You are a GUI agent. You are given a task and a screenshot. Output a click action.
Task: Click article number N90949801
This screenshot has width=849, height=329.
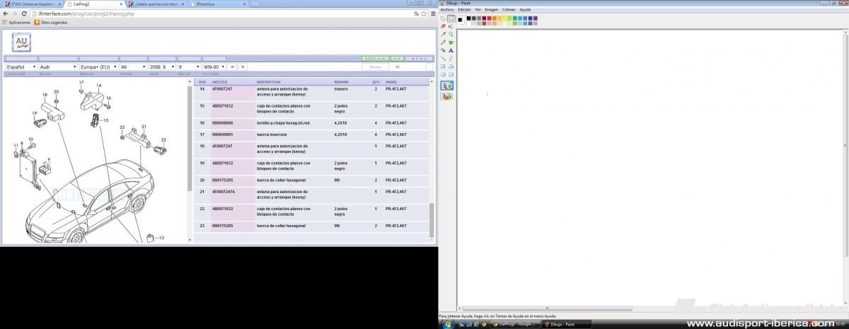(x=222, y=134)
